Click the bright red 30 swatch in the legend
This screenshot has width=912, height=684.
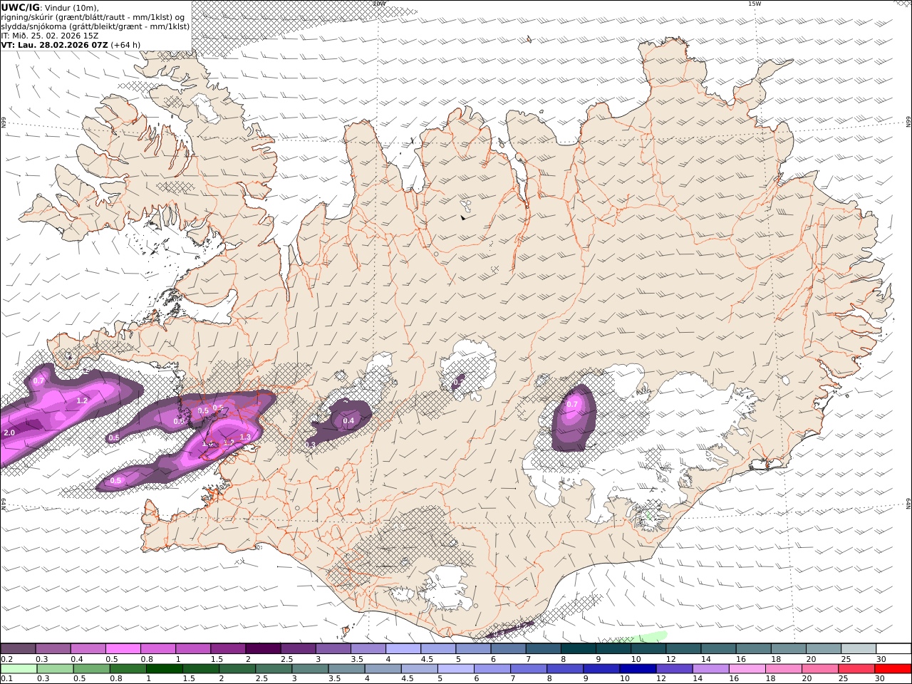[893, 669]
